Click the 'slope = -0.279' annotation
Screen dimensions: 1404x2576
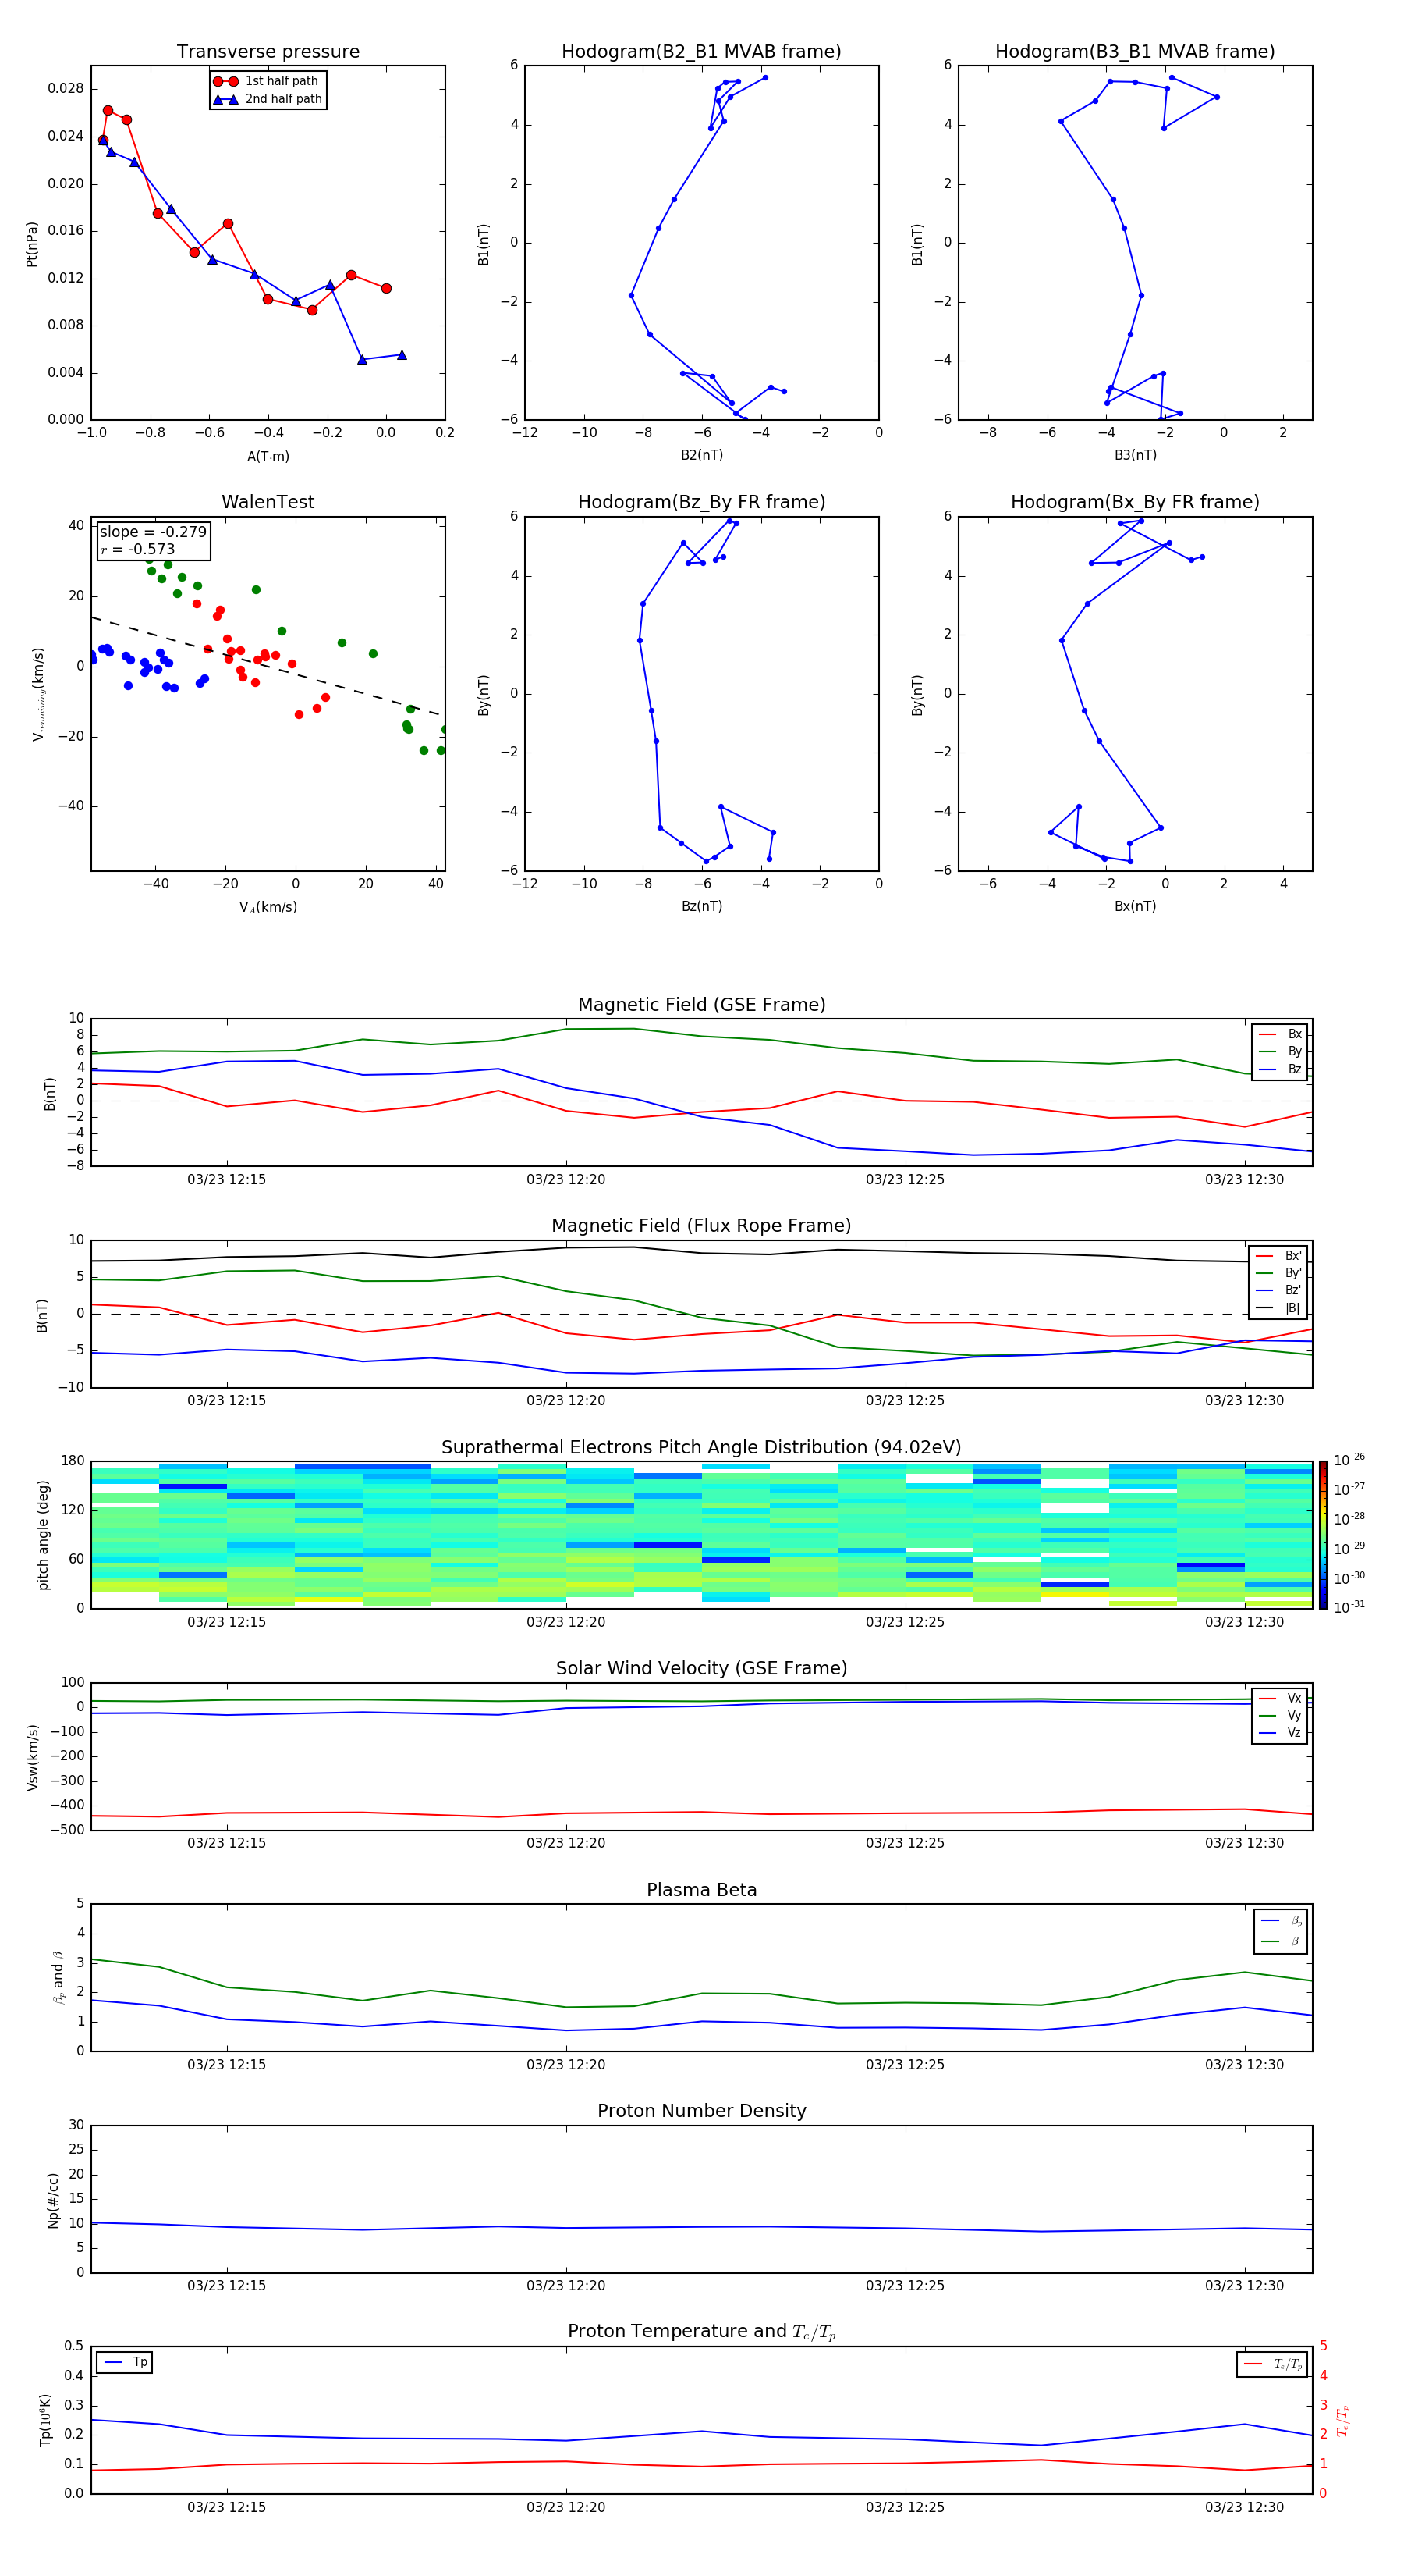coord(153,532)
